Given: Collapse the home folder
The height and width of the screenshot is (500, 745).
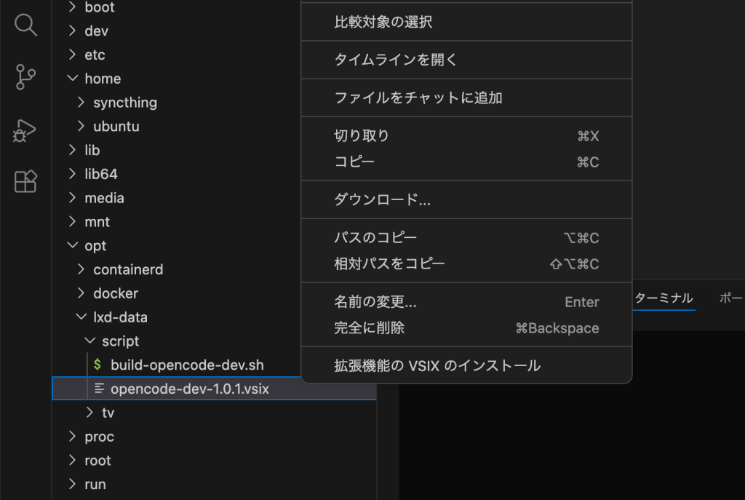Looking at the screenshot, I should click(72, 79).
